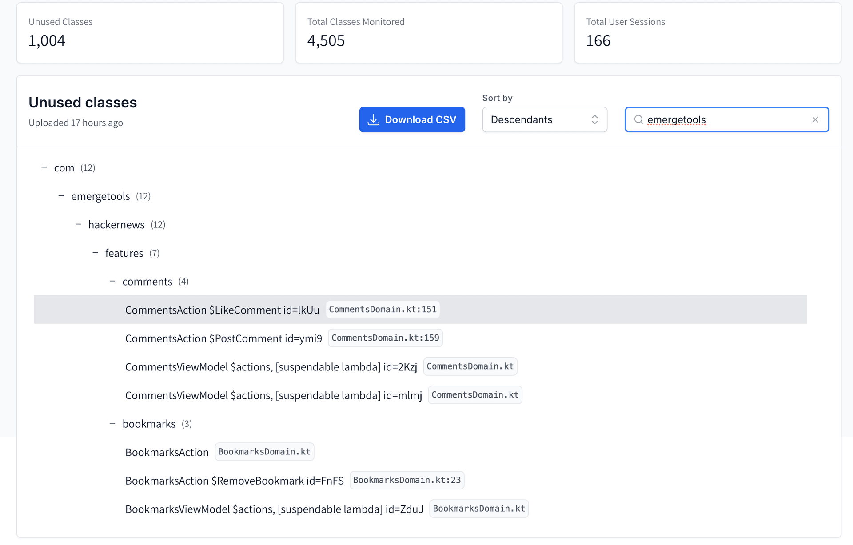Select the Unused Classes 1,004 stat card
Screen dimensions: 853x545
(x=150, y=32)
